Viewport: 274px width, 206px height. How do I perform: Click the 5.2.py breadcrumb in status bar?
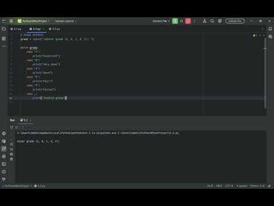point(40,186)
